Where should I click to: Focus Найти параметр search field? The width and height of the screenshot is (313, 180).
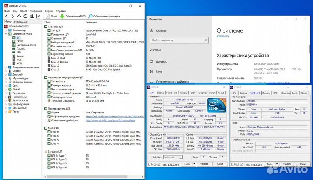point(179,40)
